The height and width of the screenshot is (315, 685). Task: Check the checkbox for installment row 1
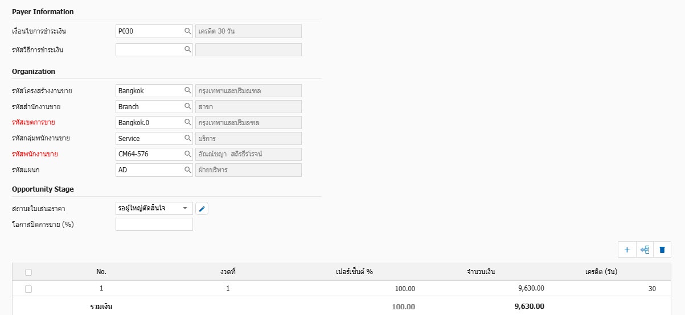pos(28,289)
